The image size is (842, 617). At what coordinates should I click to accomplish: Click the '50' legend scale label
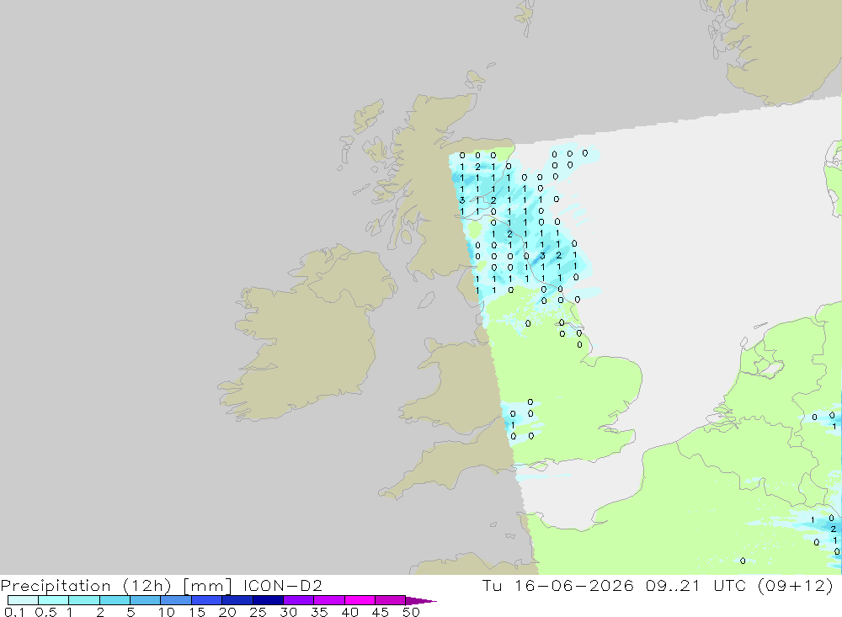411,612
